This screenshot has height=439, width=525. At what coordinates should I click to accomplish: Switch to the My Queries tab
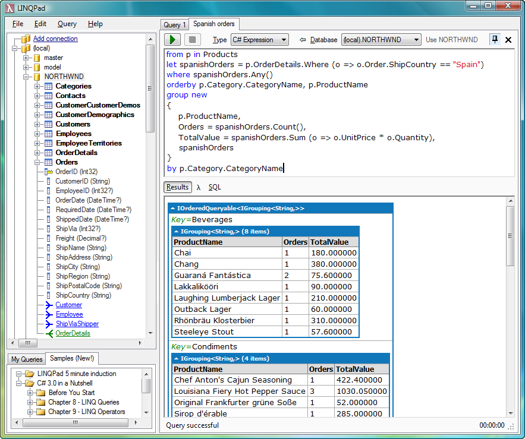coord(27,359)
